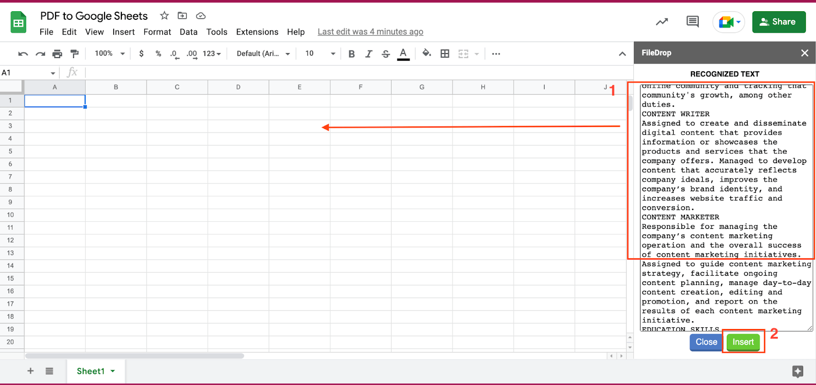
Task: Click inside the recognized text area
Action: click(x=726, y=208)
